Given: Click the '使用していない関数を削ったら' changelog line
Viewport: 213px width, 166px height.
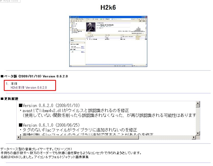Looking at the screenshot, I should click(x=109, y=115).
